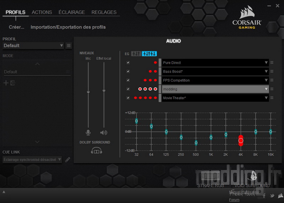Image resolution: width=284 pixels, height=203 pixels.
Task: Open the Pure Direct preset menu icon
Action: 272,63
